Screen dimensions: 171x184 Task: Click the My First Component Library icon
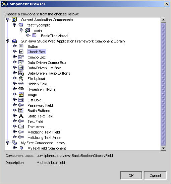[x=14, y=143]
